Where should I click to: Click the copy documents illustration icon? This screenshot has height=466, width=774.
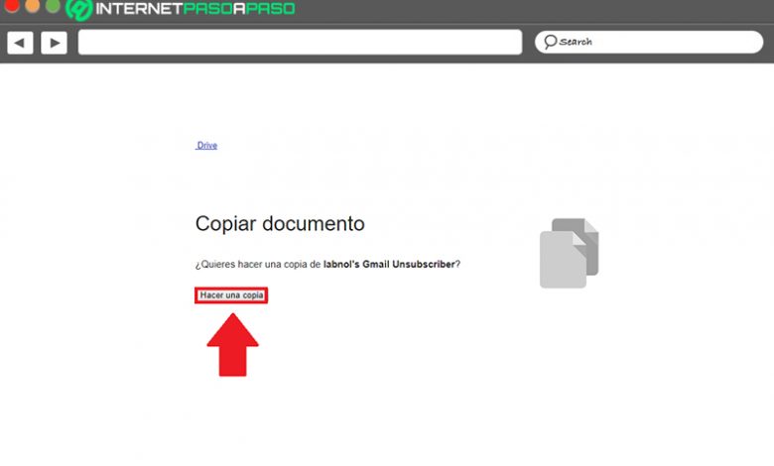pyautogui.click(x=570, y=253)
